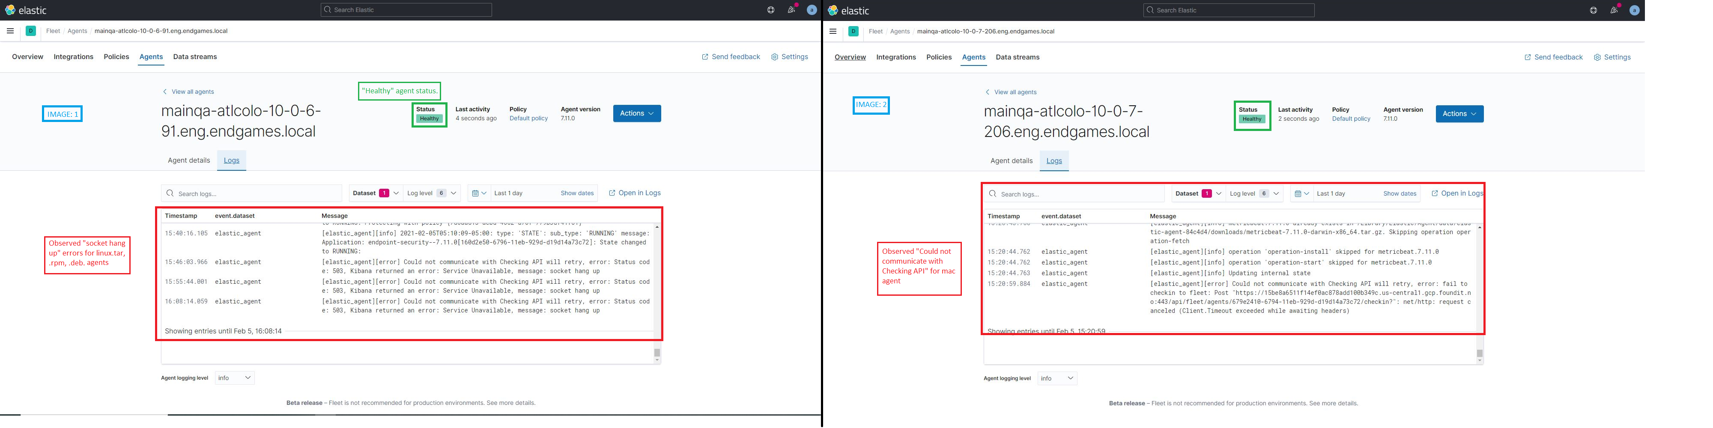Open the navigation hamburger menu
1713x428 pixels.
10,30
